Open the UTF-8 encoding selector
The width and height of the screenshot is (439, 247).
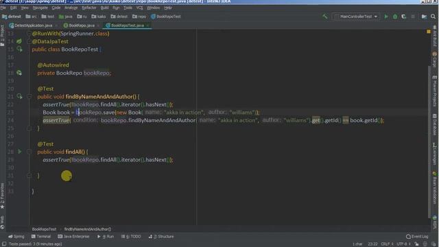click(x=403, y=244)
